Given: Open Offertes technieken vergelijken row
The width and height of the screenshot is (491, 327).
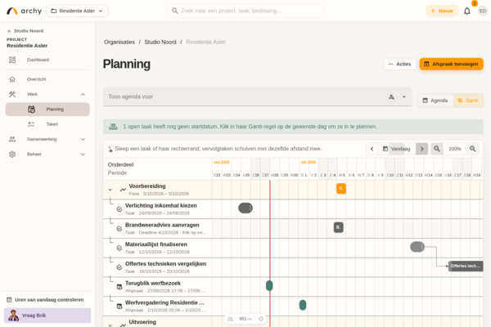Looking at the screenshot, I should [158, 267].
